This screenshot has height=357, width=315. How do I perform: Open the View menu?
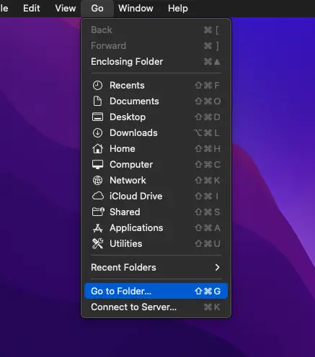coord(66,9)
